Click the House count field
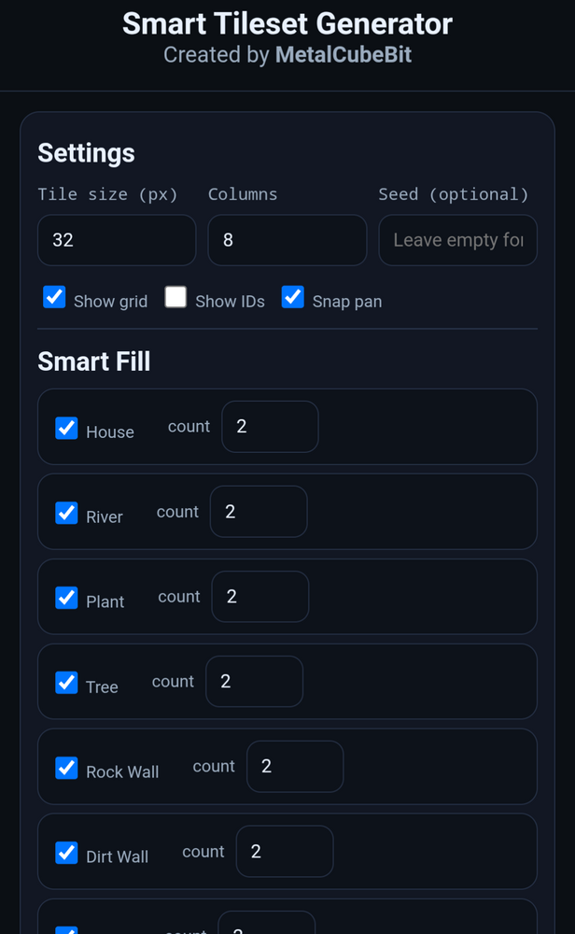 [x=270, y=427]
